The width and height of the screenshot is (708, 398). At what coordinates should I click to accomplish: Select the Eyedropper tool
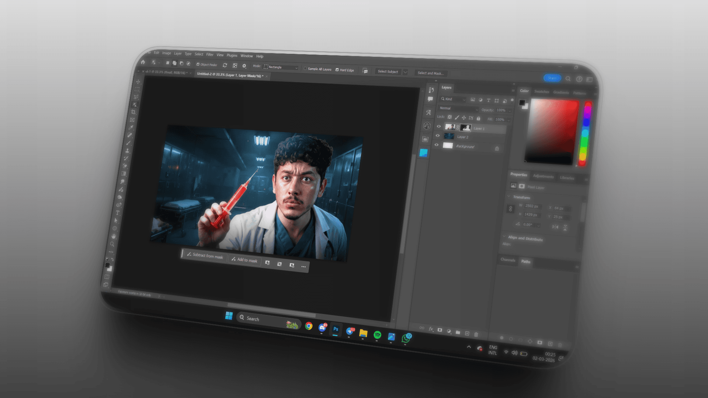(131, 128)
